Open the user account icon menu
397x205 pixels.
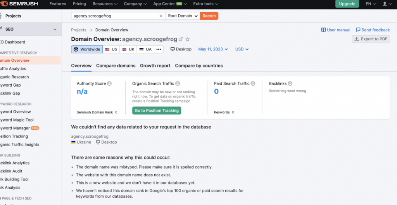(x=387, y=4)
